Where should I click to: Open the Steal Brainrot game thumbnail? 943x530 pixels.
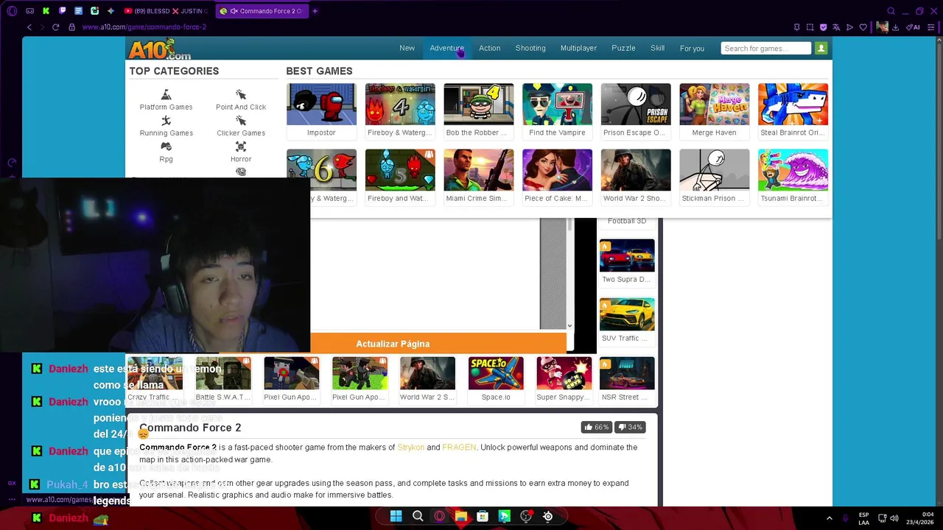793,105
